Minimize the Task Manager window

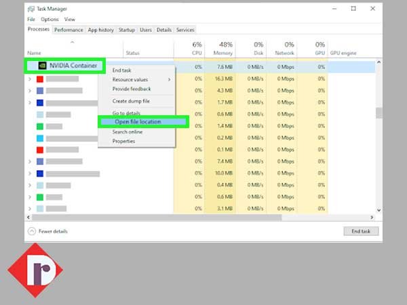[x=334, y=9]
